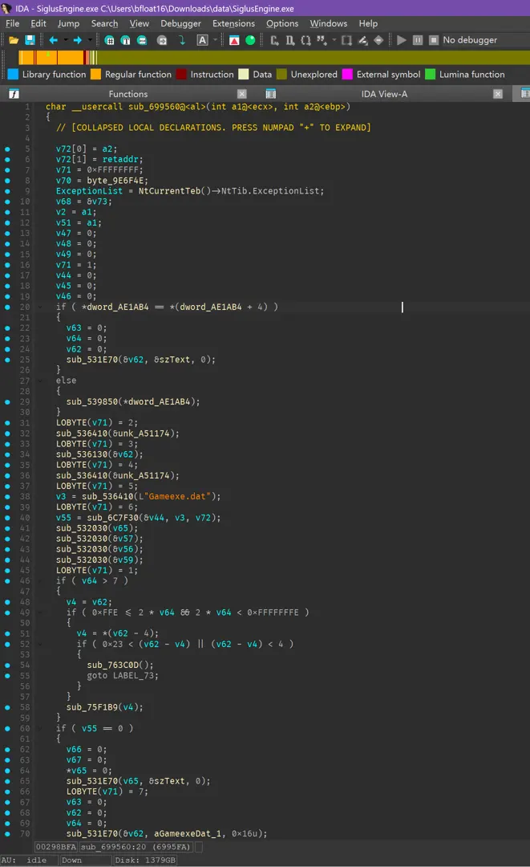Toggle breakpoint dot on line 58
530x867 pixels.
(7, 708)
